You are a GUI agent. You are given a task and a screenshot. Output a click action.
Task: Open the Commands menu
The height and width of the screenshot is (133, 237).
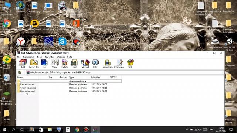tap(29, 57)
